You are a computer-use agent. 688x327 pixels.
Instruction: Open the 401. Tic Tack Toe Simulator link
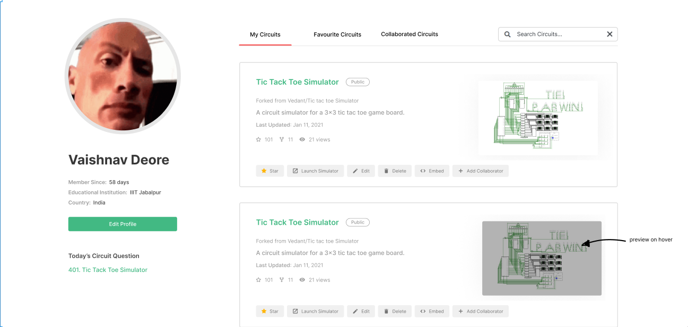coord(108,270)
